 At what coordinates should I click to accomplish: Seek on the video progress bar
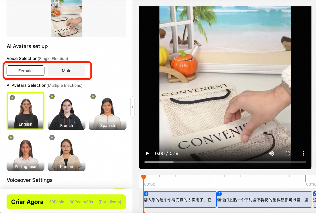click(225, 162)
